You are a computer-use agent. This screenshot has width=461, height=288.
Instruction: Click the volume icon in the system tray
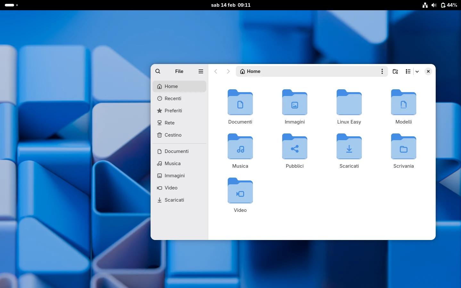click(x=434, y=5)
